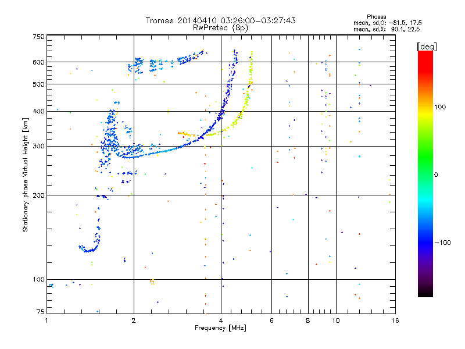Click the 'Stationary phase Virtual Height [km]' axis label

click(26, 175)
